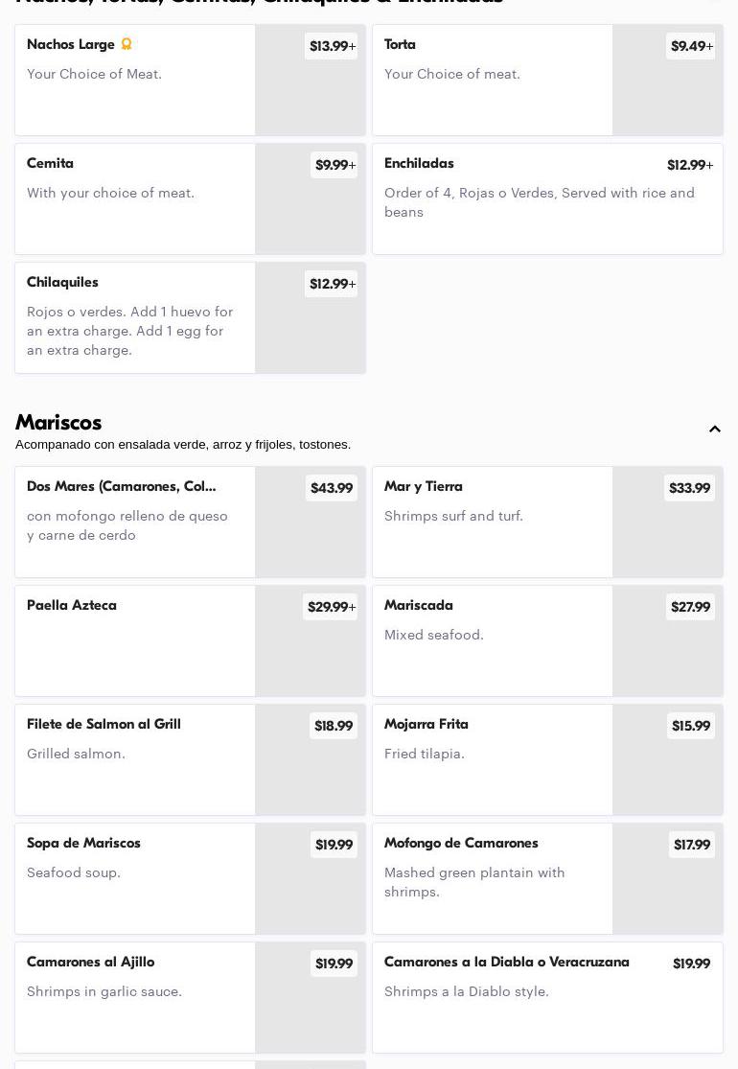Choose the Enchiladas menu item

tap(546, 199)
